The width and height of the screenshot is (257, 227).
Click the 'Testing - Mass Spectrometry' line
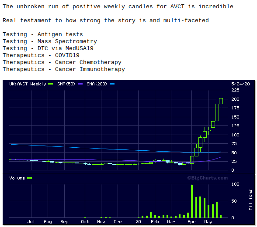(x=50, y=41)
